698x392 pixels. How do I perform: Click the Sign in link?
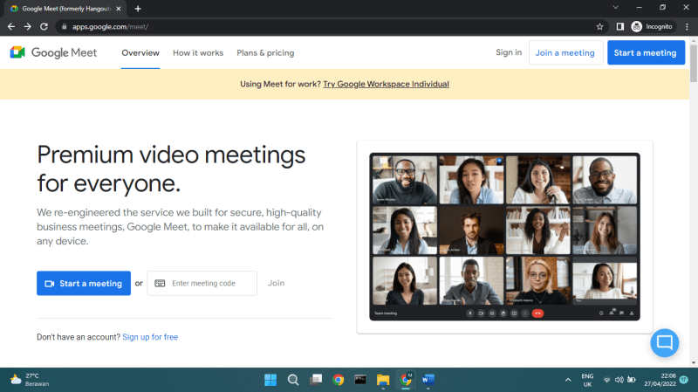[509, 52]
